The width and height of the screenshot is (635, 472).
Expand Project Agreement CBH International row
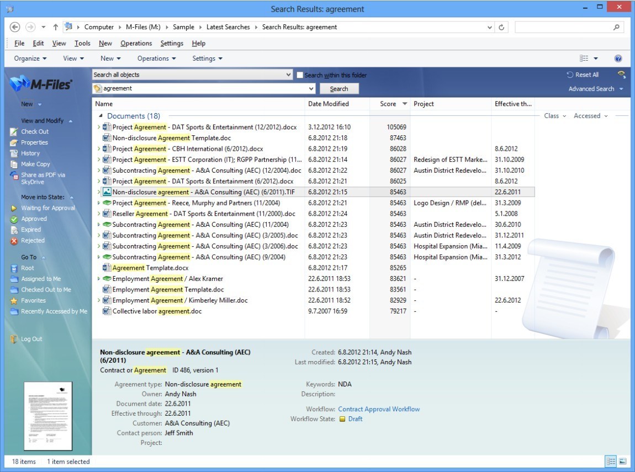[x=98, y=149]
